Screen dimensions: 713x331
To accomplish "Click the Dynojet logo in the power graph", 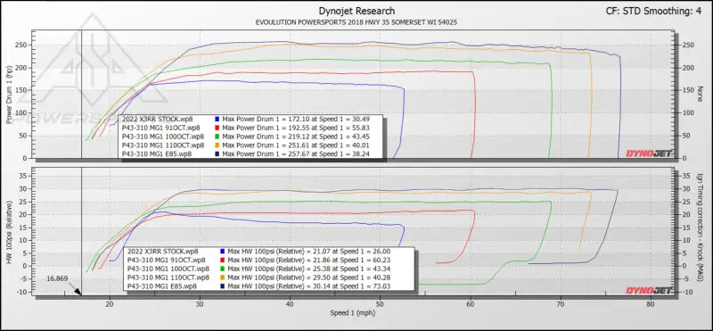I will click(649, 153).
